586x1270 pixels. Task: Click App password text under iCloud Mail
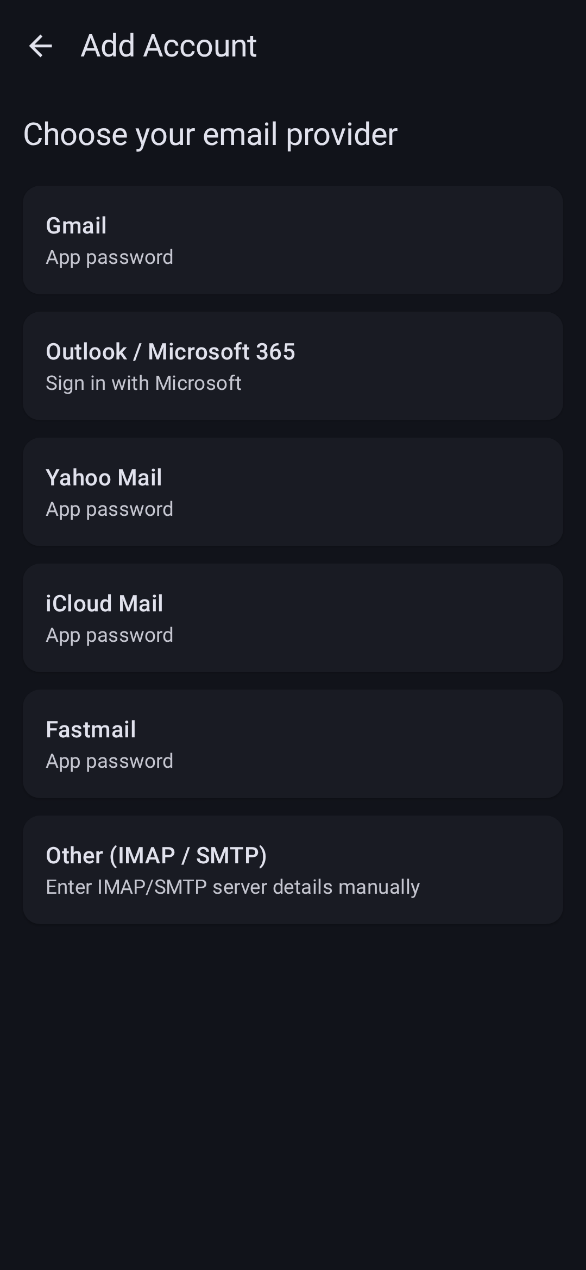[x=109, y=635]
